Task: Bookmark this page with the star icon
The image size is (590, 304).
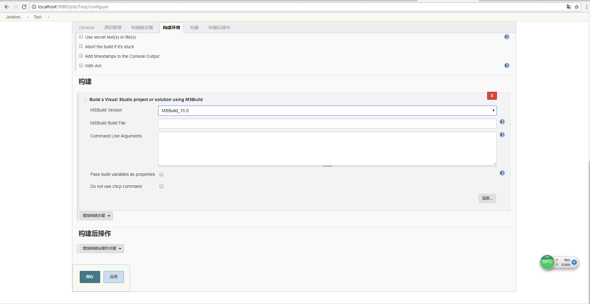Action: pos(577,7)
